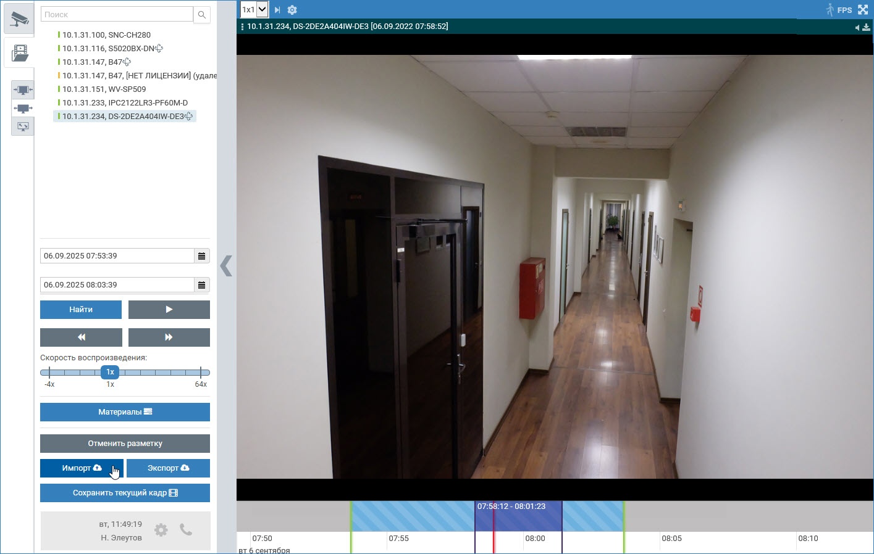Click the download icon in camera header
874x554 pixels.
click(x=866, y=27)
